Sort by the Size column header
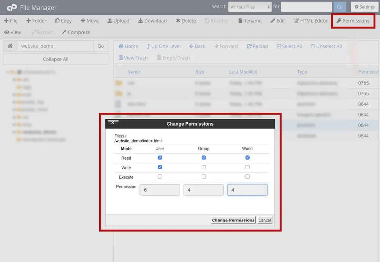Screen dimensions: 380x262 (x=200, y=72)
